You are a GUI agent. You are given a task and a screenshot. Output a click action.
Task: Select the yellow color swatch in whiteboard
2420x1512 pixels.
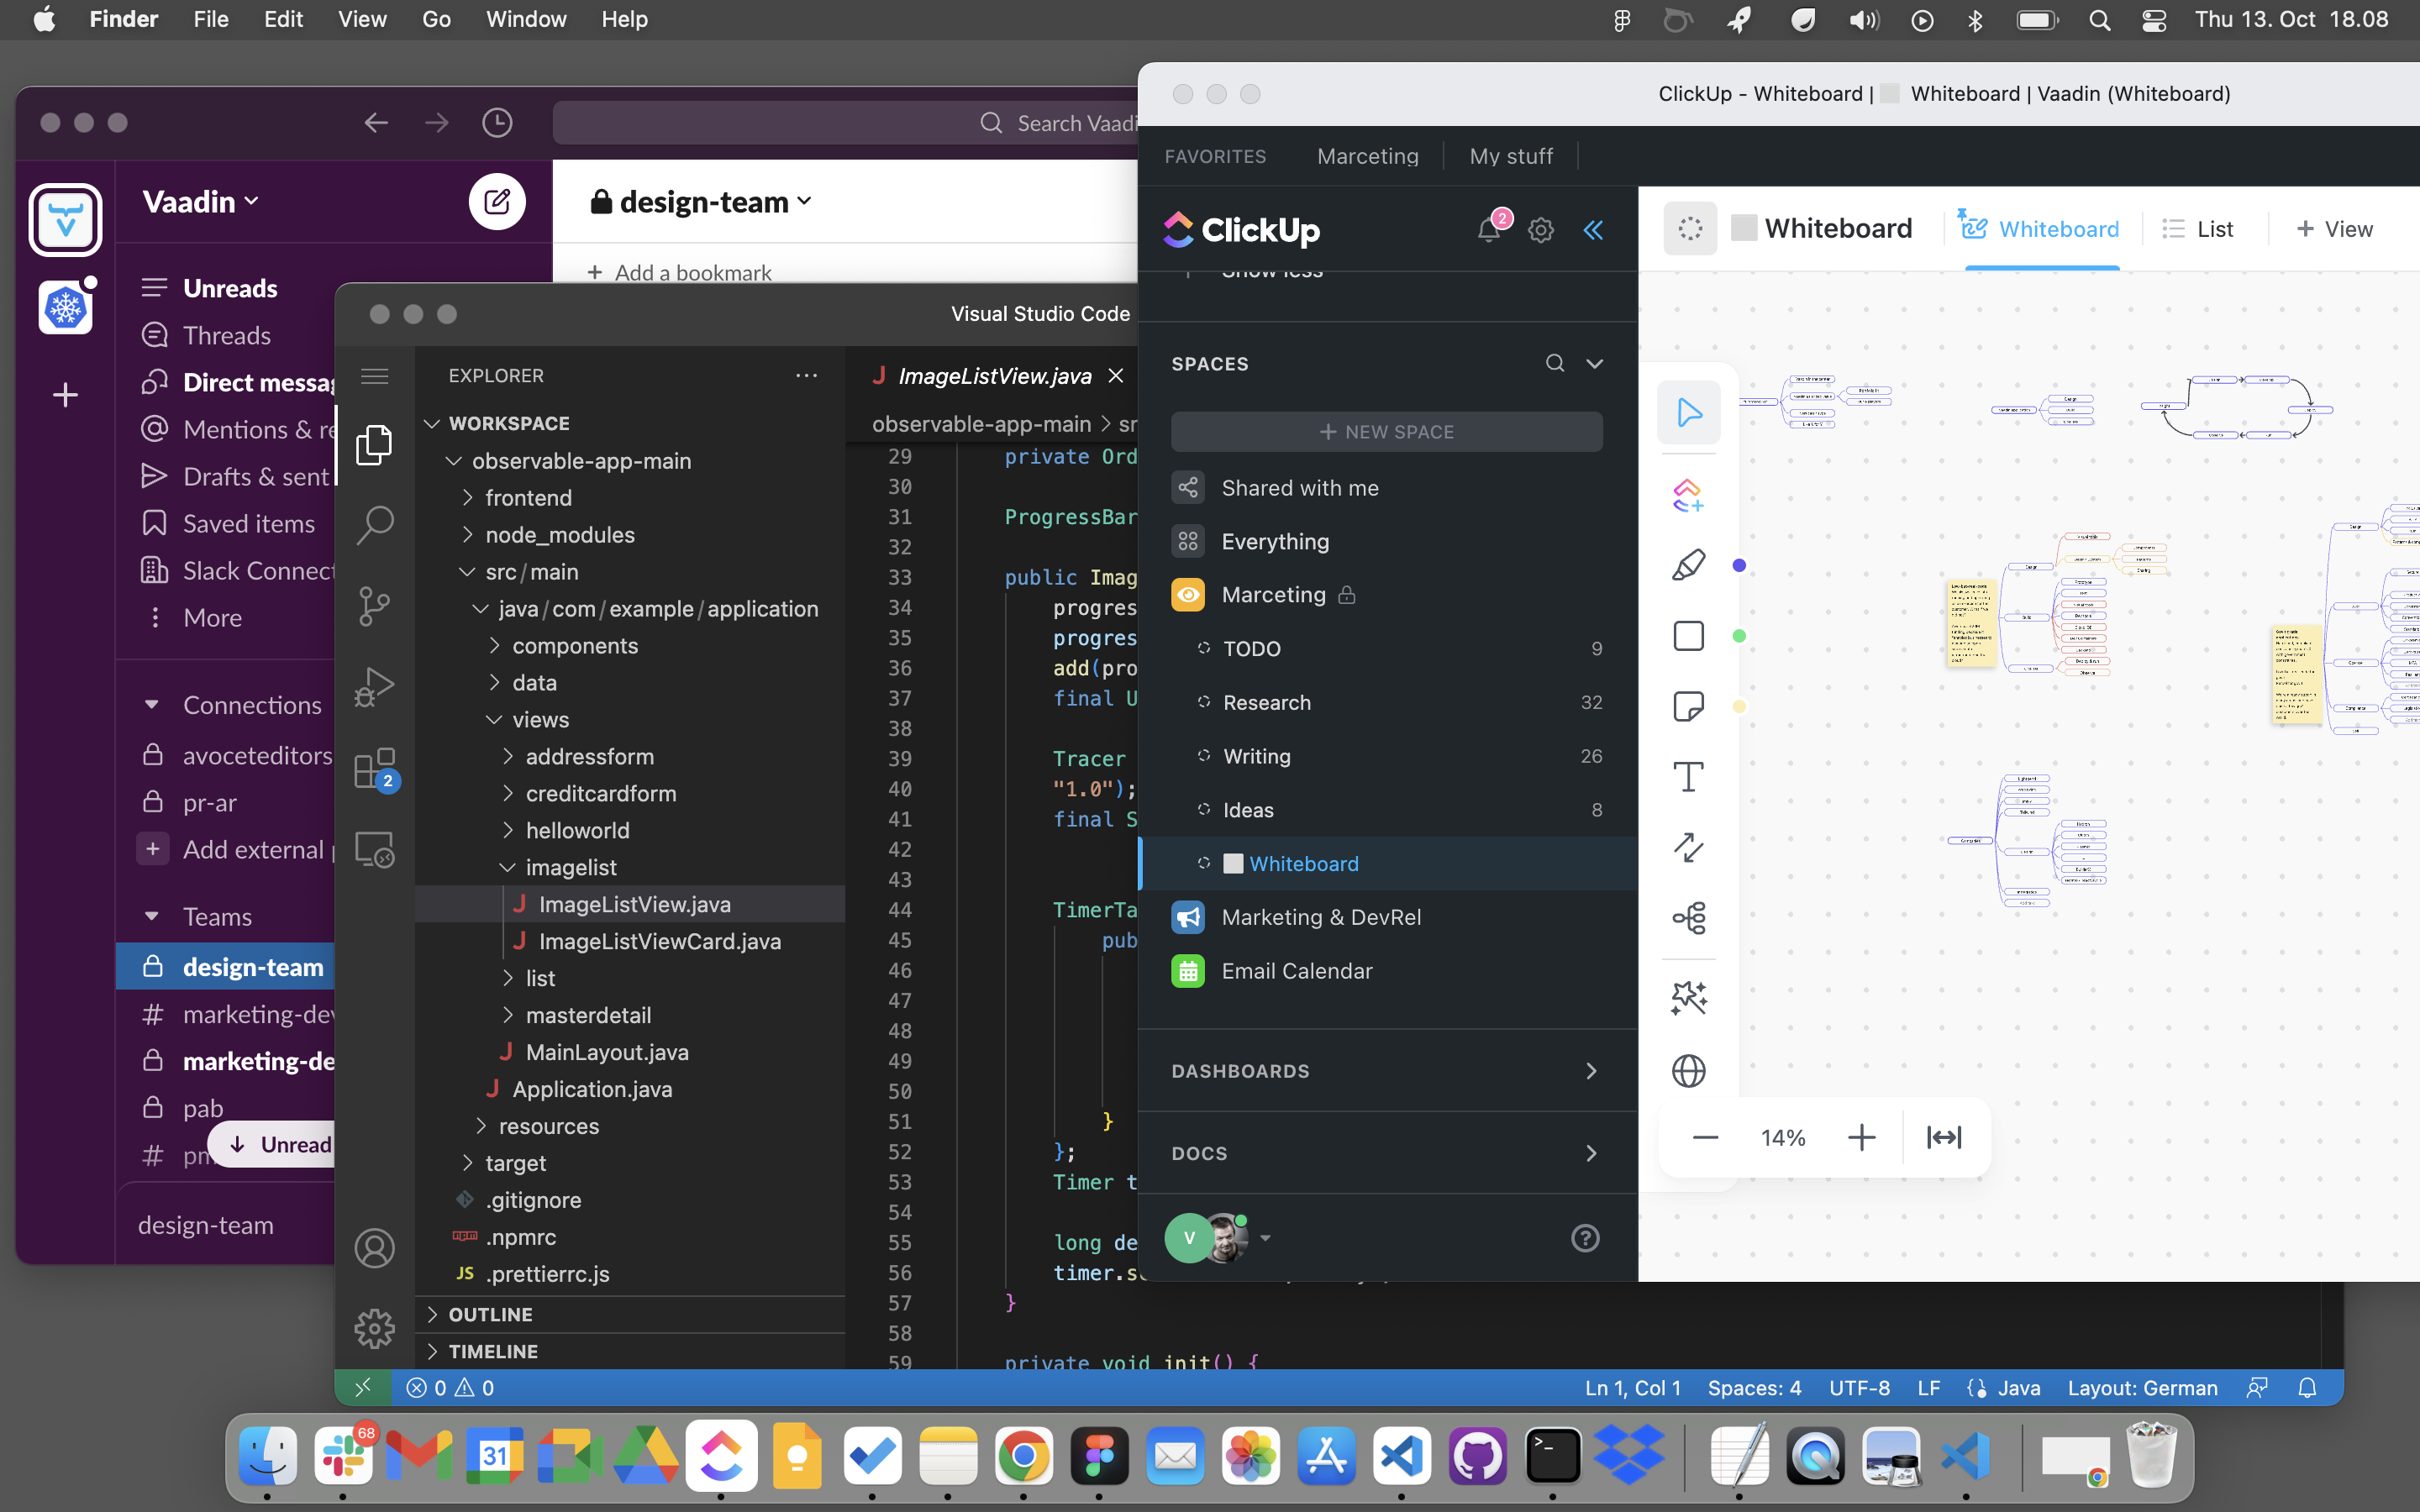(x=1739, y=707)
